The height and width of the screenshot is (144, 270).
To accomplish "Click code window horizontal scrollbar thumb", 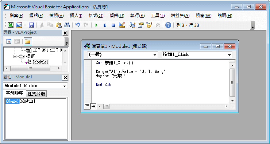I will [x=106, y=107].
